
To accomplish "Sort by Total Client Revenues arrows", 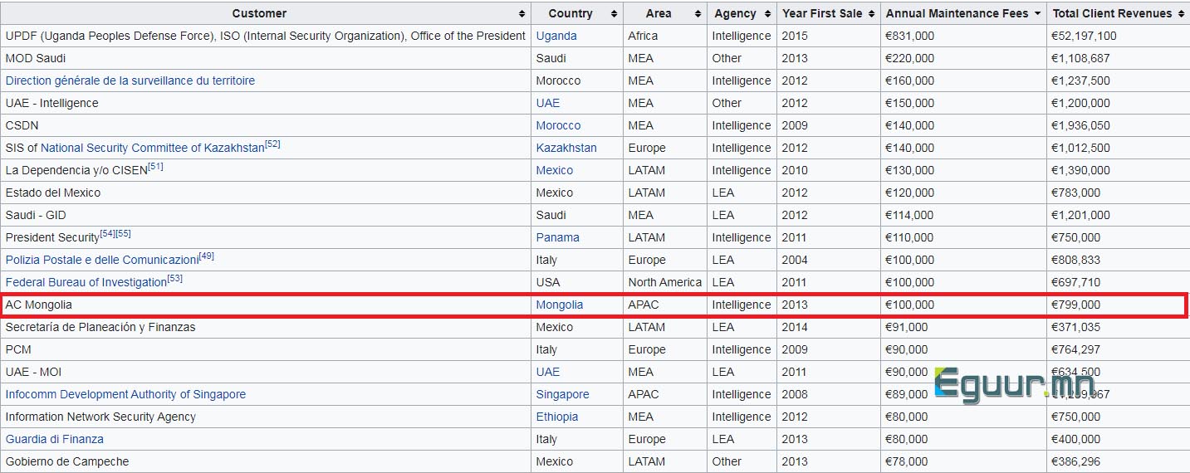I will click(x=1181, y=13).
